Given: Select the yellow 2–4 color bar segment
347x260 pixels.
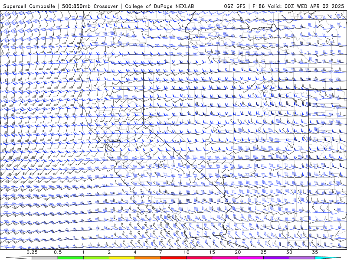Looking at the screenshot, I should pyautogui.click(x=122, y=258).
